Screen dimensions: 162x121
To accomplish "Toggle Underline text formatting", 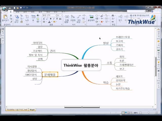I will [x=57, y=19].
